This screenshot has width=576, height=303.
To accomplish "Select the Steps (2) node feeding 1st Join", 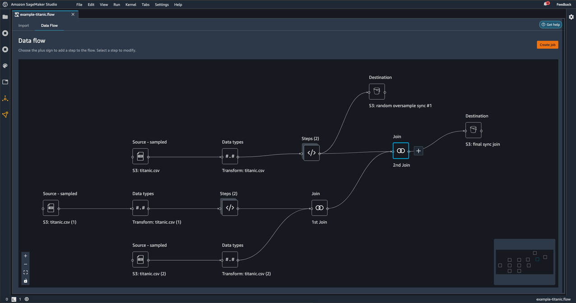I will 229,208.
